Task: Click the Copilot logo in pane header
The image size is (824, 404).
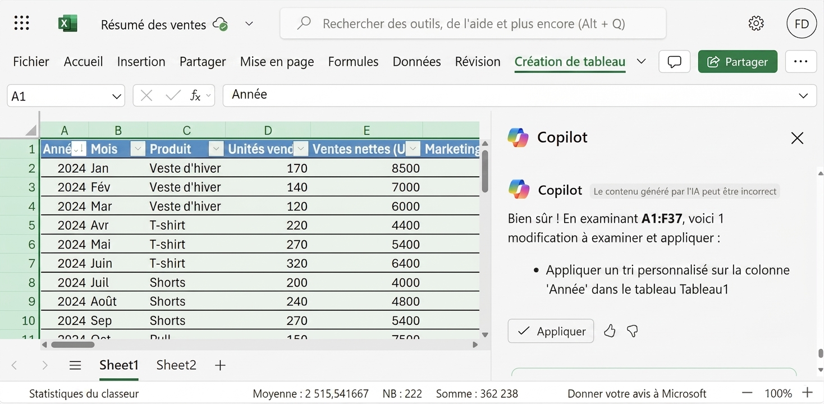Action: pos(518,137)
